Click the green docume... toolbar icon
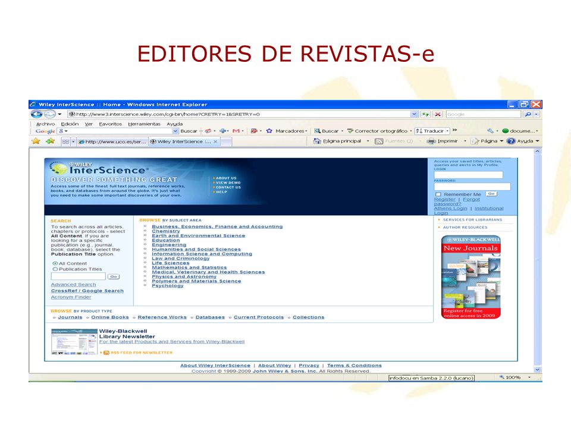This screenshot has height=428, width=571. point(506,131)
